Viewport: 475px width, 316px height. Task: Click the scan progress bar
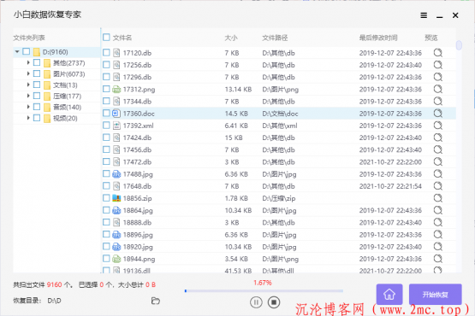pyautogui.click(x=264, y=291)
